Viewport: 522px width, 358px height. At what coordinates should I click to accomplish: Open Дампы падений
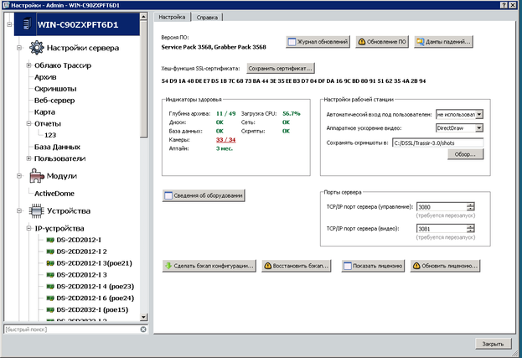tap(443, 42)
